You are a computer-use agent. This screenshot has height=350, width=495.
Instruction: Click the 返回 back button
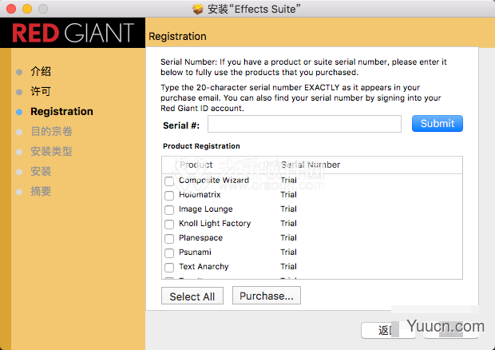(388, 330)
